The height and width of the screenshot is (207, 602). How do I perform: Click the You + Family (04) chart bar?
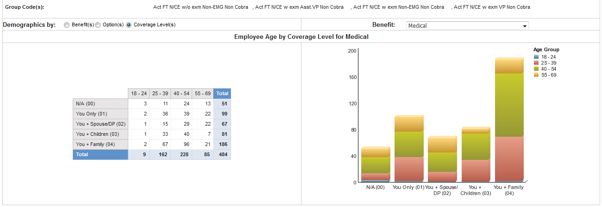tap(508, 120)
